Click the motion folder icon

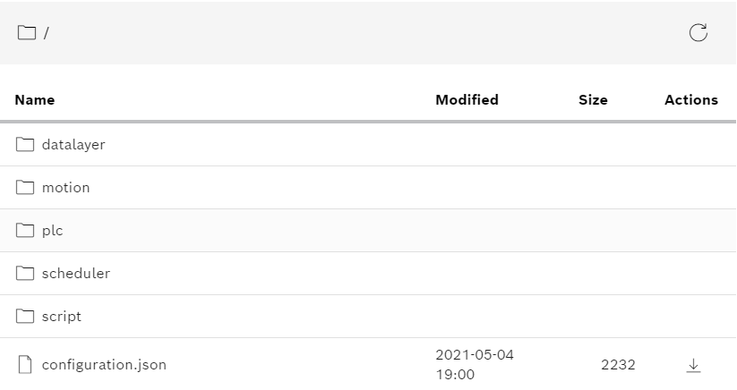25,187
